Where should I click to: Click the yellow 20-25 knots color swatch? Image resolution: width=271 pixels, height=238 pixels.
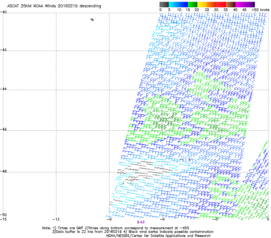(x=202, y=4)
